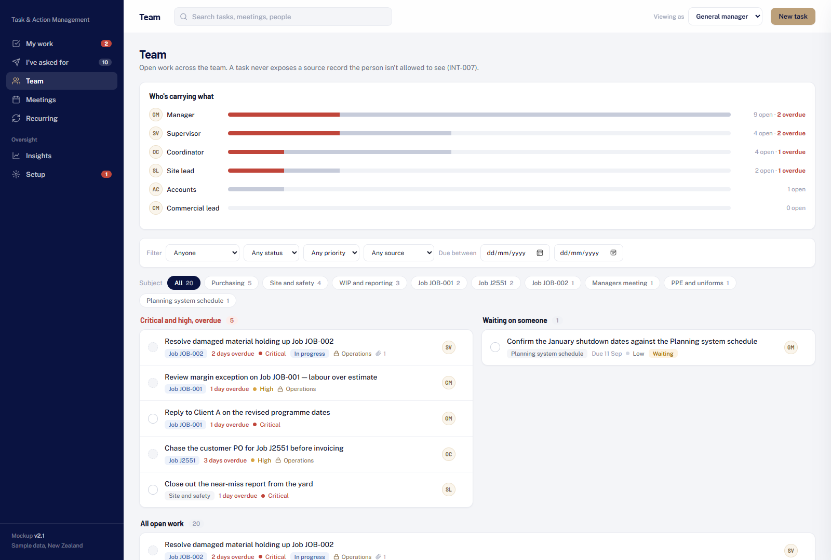Filter by WIP and reporting chip
This screenshot has height=560, width=831.
coord(369,283)
